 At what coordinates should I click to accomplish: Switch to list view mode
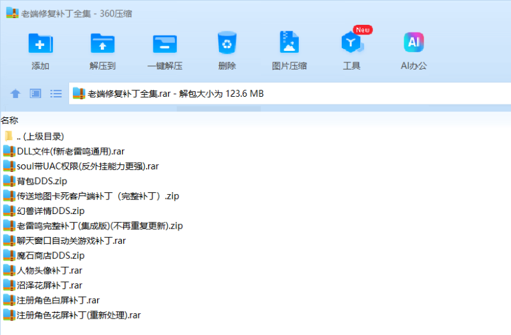pyautogui.click(x=56, y=94)
